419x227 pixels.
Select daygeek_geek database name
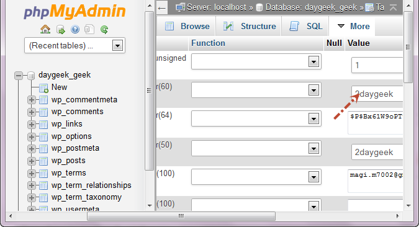tap(65, 75)
